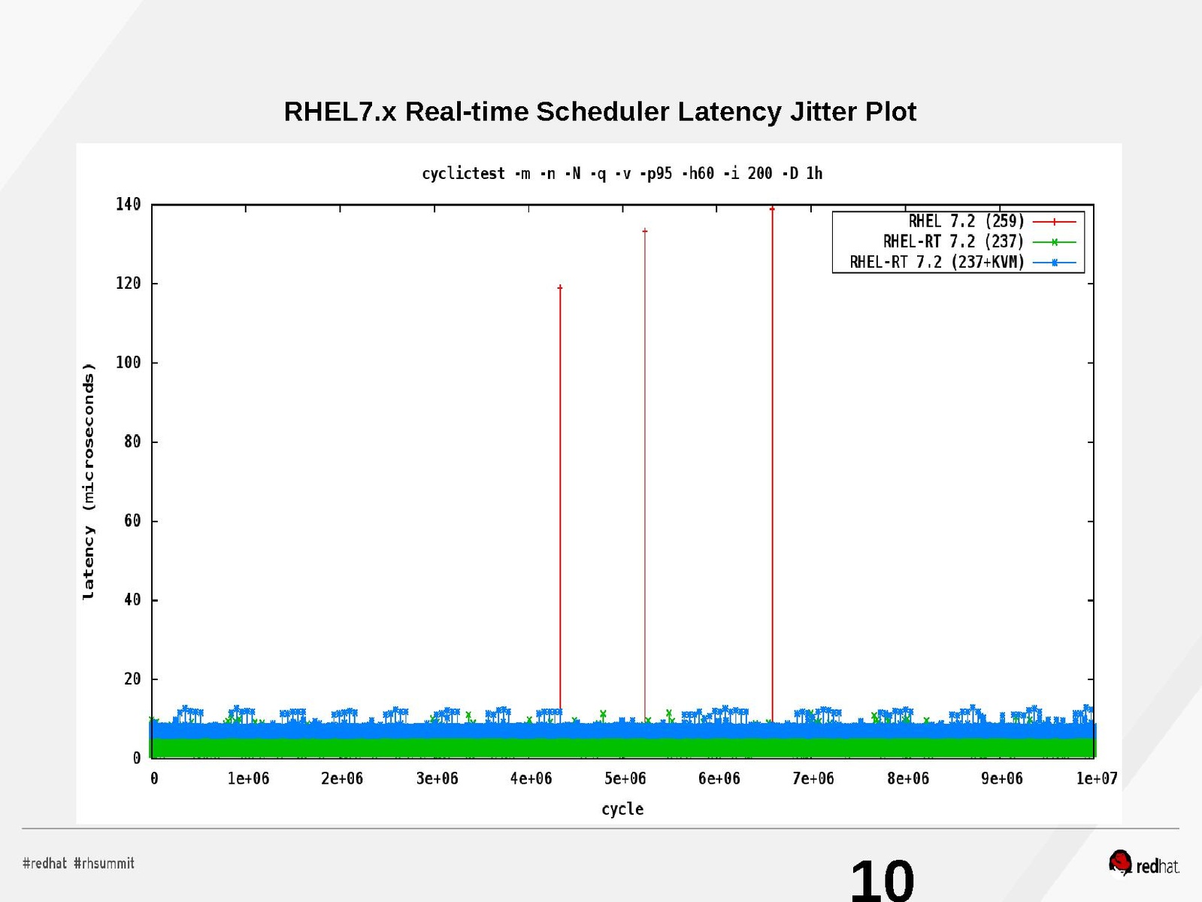Select the RHEL 7.2 (259) legend label
Screen dimensions: 1202x902
point(966,221)
